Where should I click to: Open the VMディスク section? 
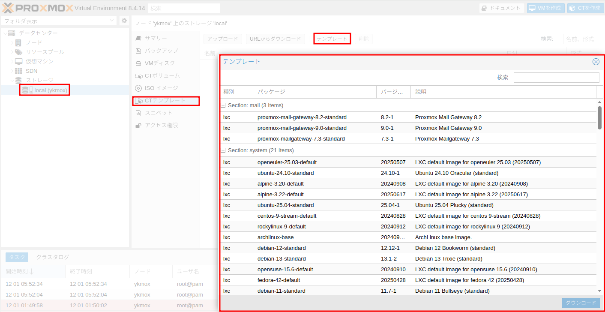(x=165, y=63)
